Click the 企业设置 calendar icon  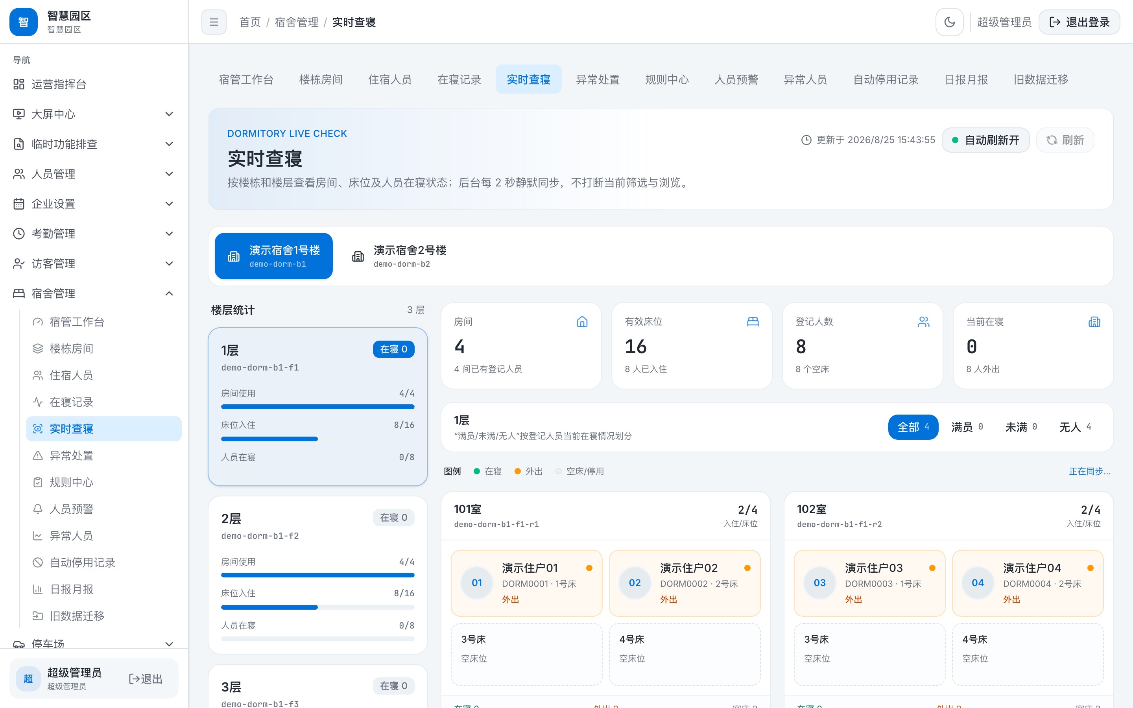19,204
